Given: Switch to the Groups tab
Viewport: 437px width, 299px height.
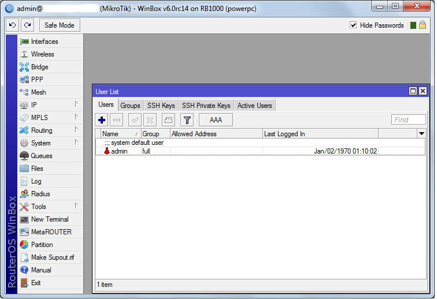Looking at the screenshot, I should click(x=131, y=106).
